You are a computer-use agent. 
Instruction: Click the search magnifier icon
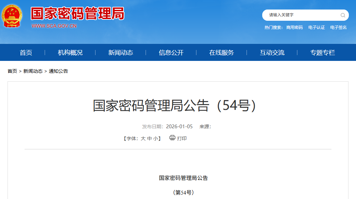[x=343, y=15]
